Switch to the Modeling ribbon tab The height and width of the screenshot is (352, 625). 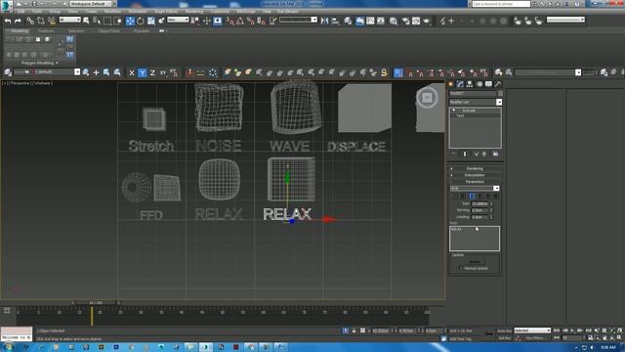[20, 30]
